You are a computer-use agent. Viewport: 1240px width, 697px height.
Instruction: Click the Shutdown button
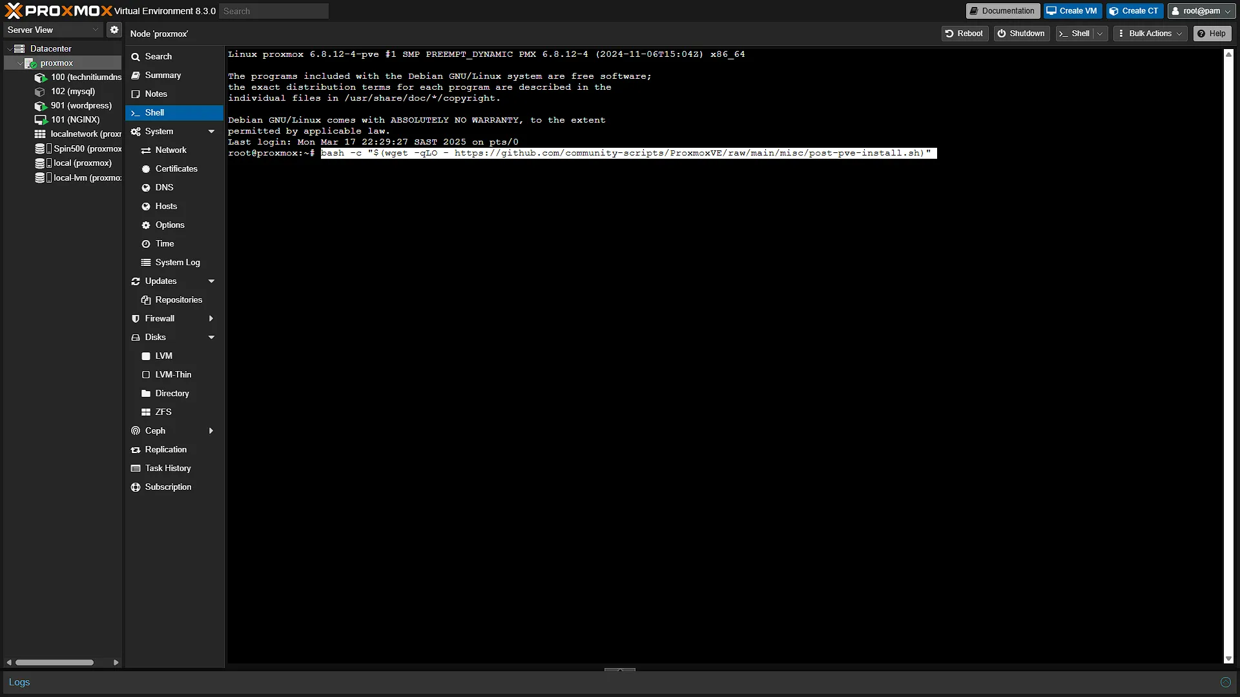(1021, 34)
